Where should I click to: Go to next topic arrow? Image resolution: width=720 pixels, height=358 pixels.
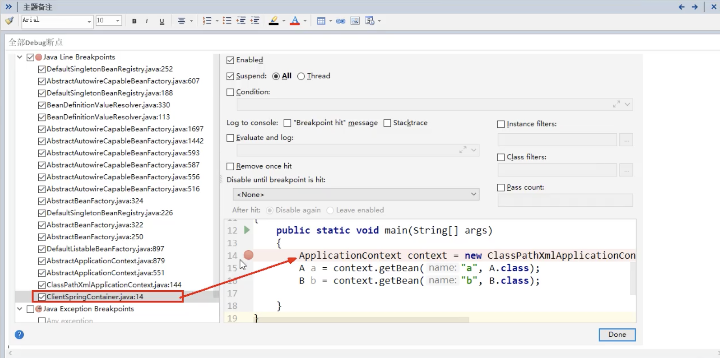tap(695, 7)
